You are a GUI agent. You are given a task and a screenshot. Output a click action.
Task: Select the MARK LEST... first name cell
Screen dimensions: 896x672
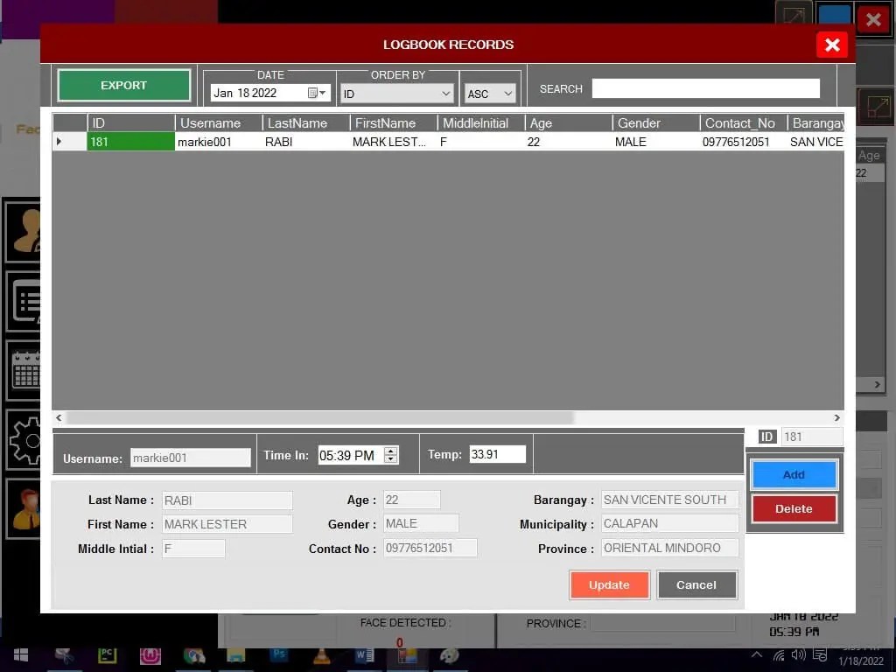point(394,141)
